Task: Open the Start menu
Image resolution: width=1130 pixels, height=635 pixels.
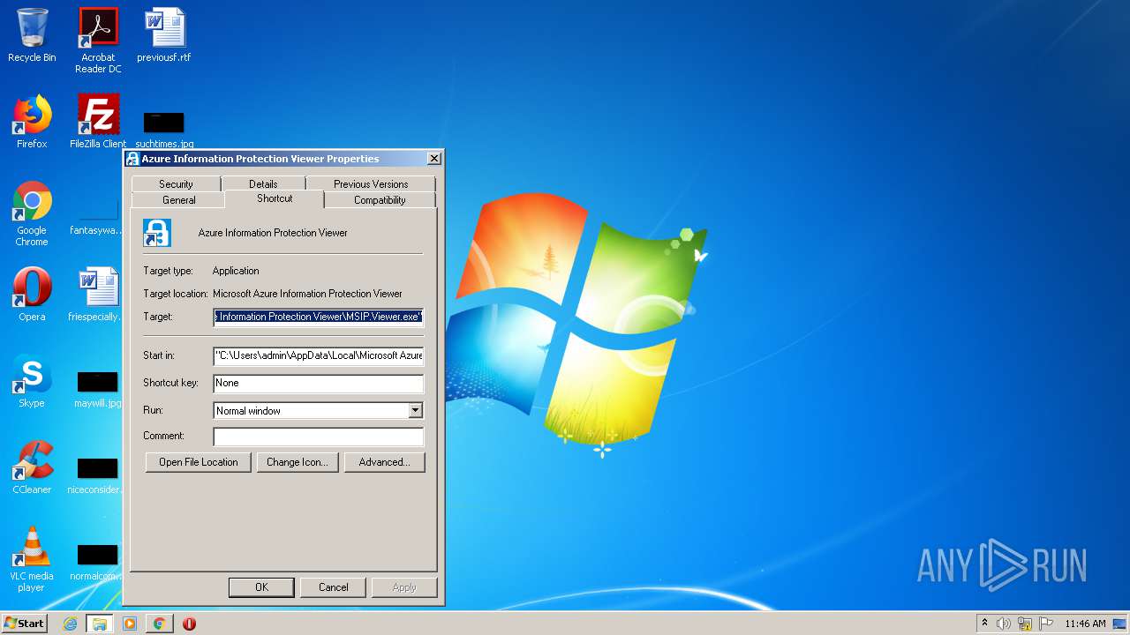Action: (x=24, y=624)
